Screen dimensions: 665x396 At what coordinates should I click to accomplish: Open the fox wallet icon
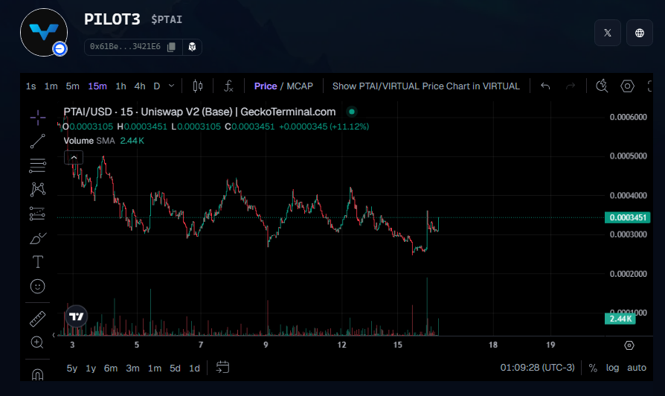point(192,47)
